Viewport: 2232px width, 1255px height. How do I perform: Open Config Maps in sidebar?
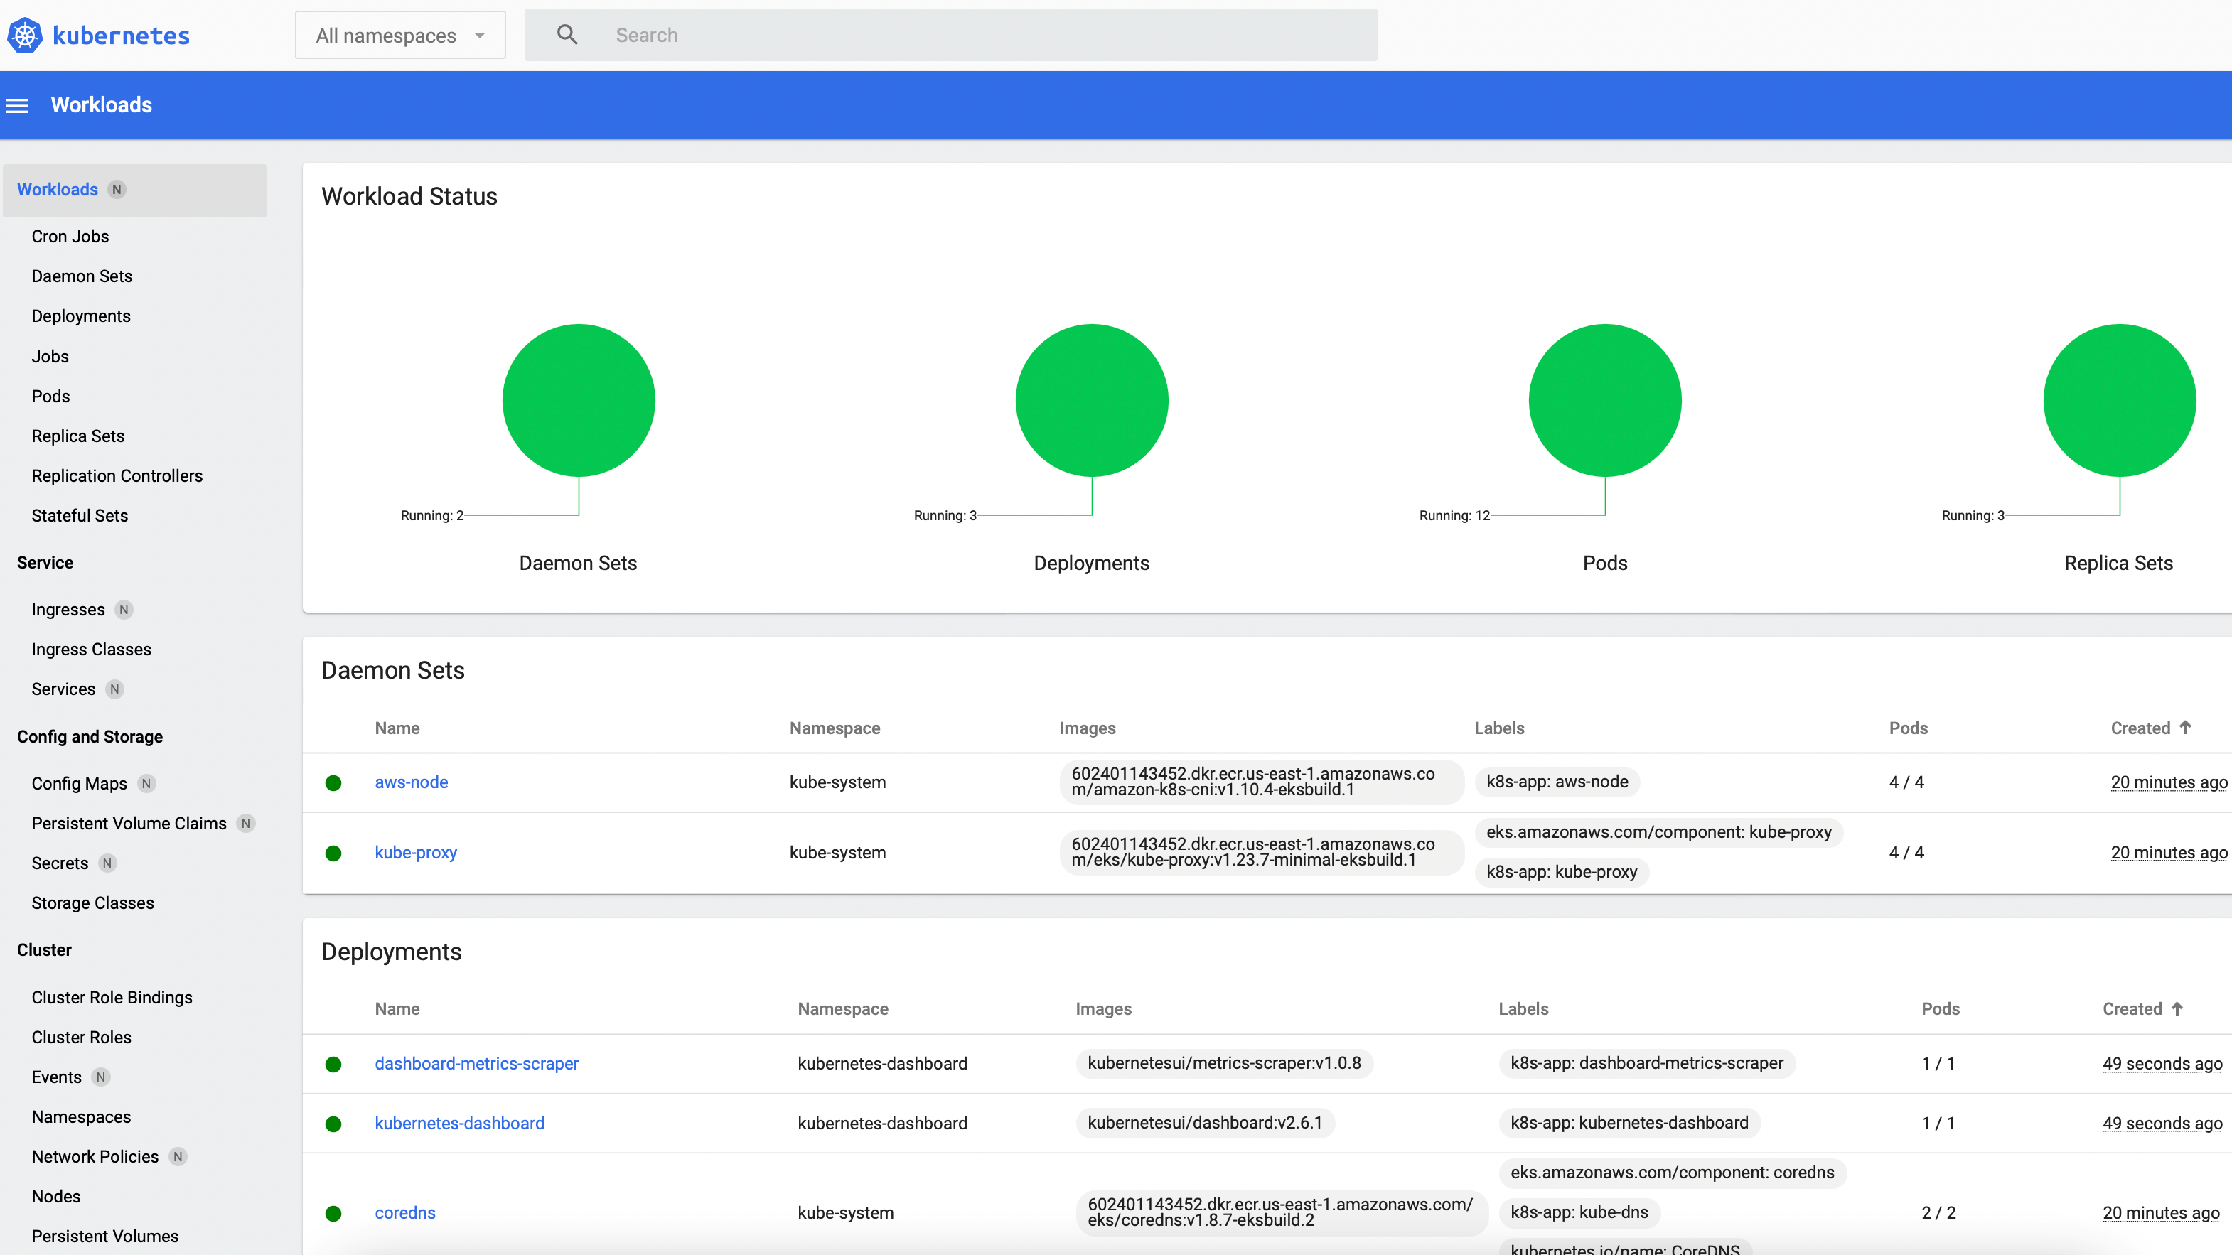[79, 784]
